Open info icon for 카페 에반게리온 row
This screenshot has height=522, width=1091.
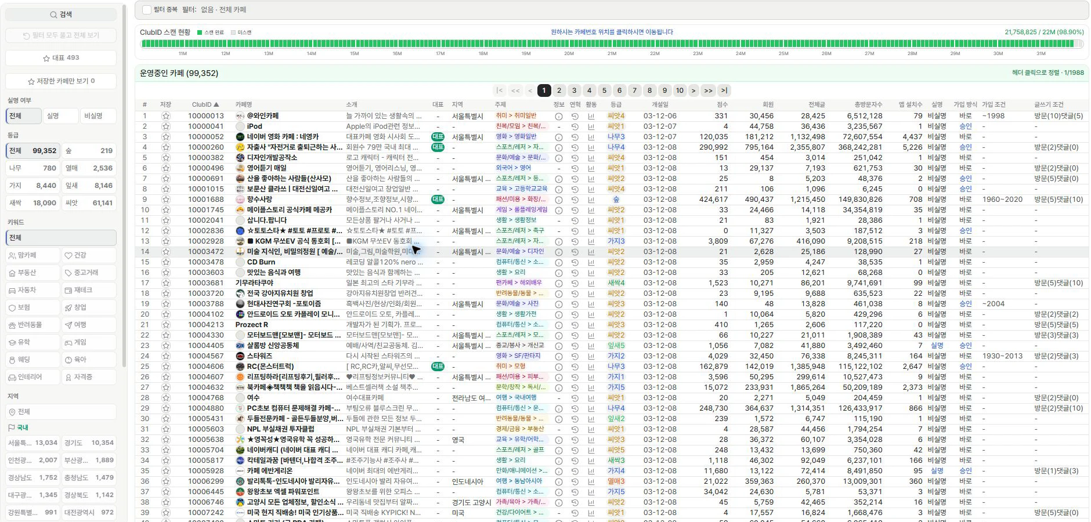click(x=559, y=471)
